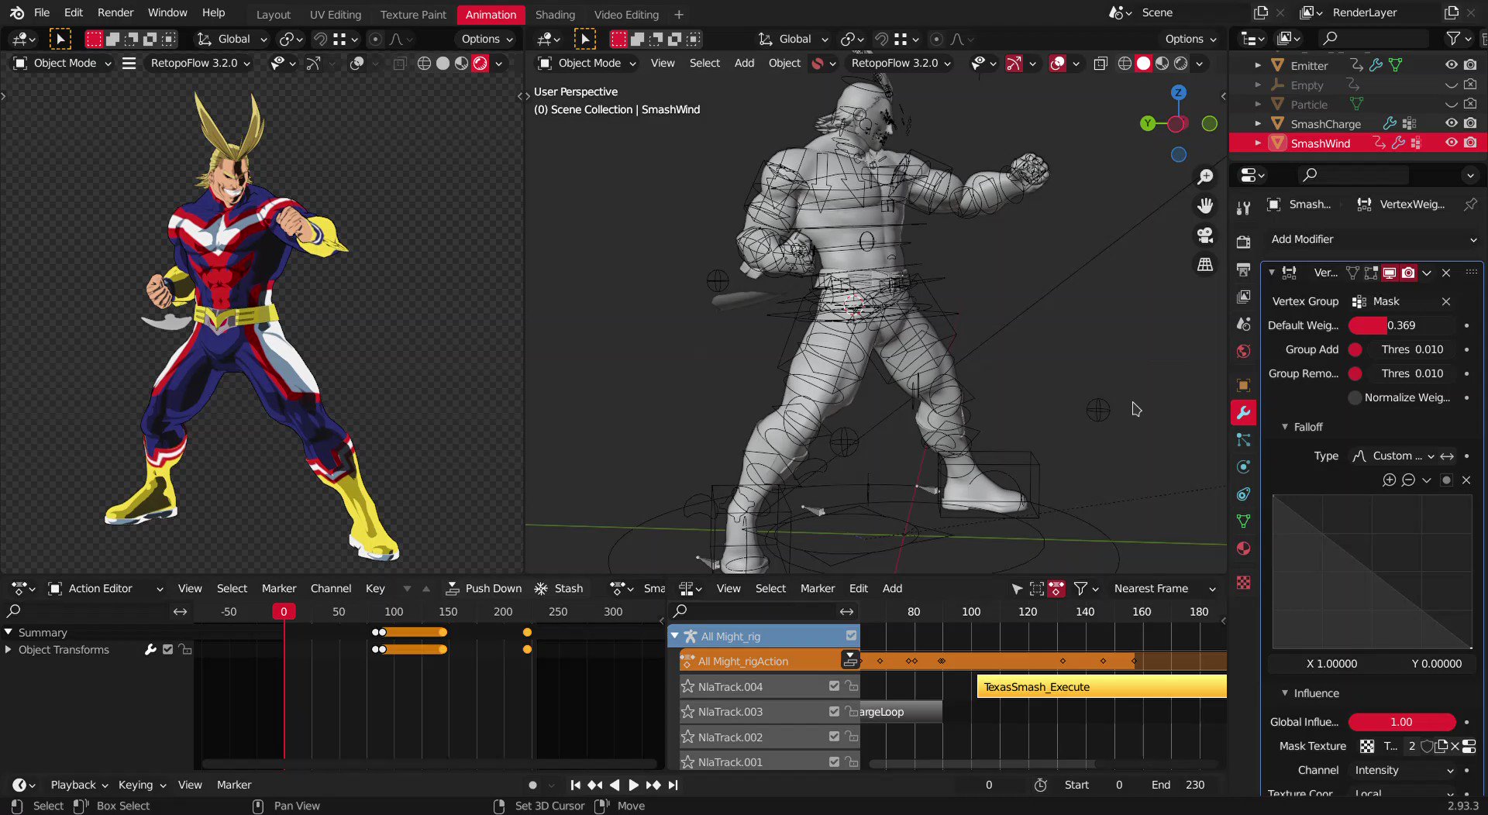1488x815 pixels.
Task: Click the Stash action button
Action: tap(559, 589)
